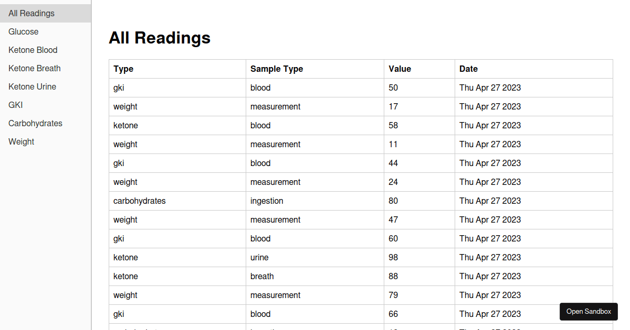Click the gki blood reading of 66
The width and height of the screenshot is (630, 330).
tap(262, 314)
